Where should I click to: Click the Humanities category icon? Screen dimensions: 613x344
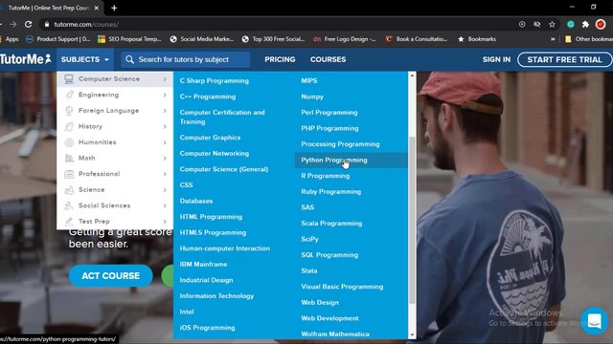pyautogui.click(x=69, y=142)
